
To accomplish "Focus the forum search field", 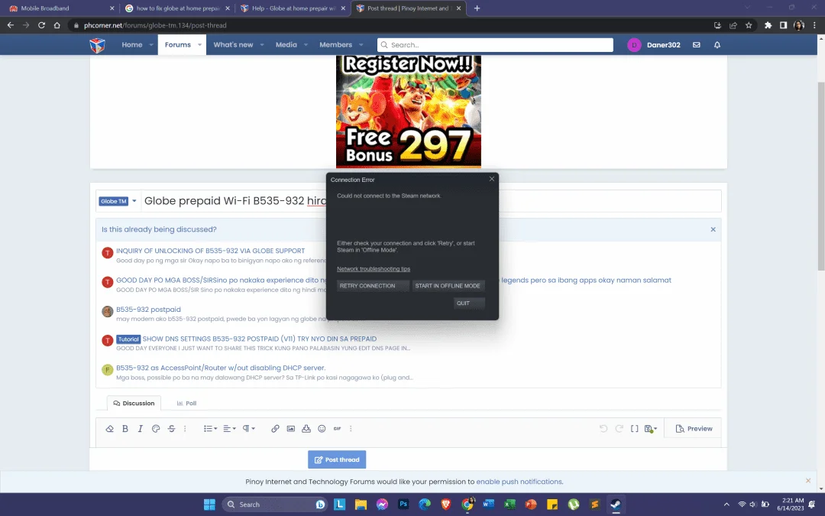I will (495, 45).
